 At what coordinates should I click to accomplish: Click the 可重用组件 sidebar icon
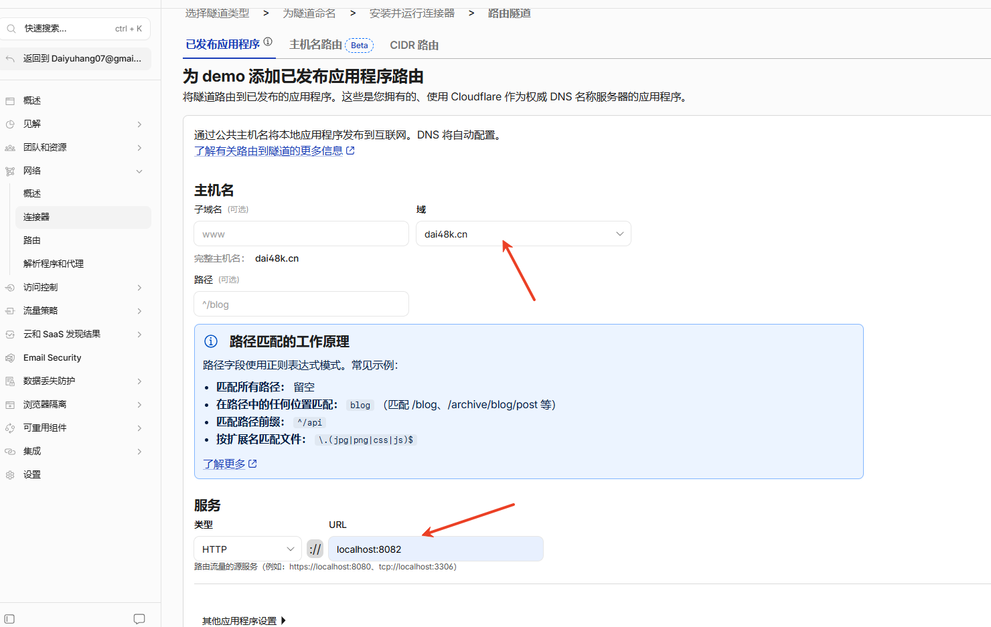pyautogui.click(x=10, y=428)
